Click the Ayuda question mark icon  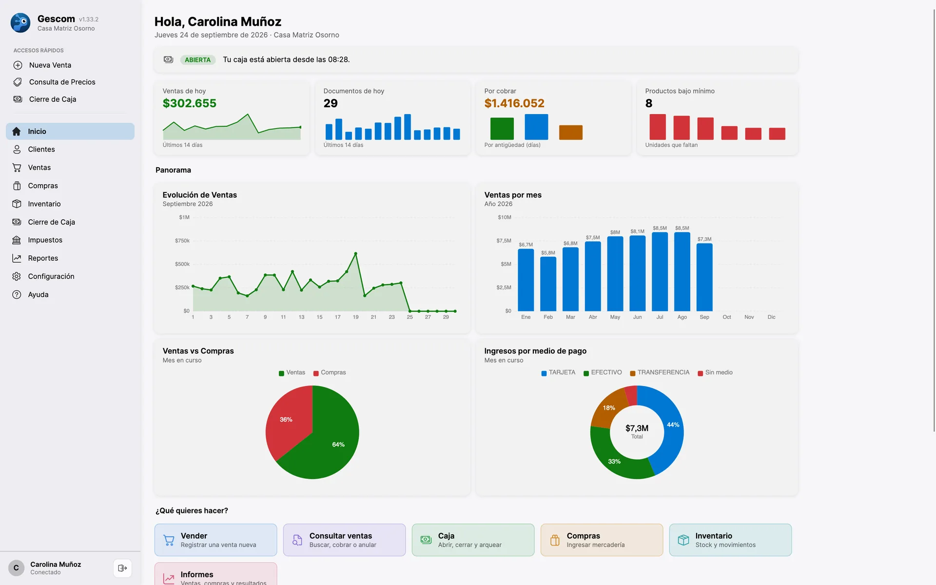coord(17,294)
